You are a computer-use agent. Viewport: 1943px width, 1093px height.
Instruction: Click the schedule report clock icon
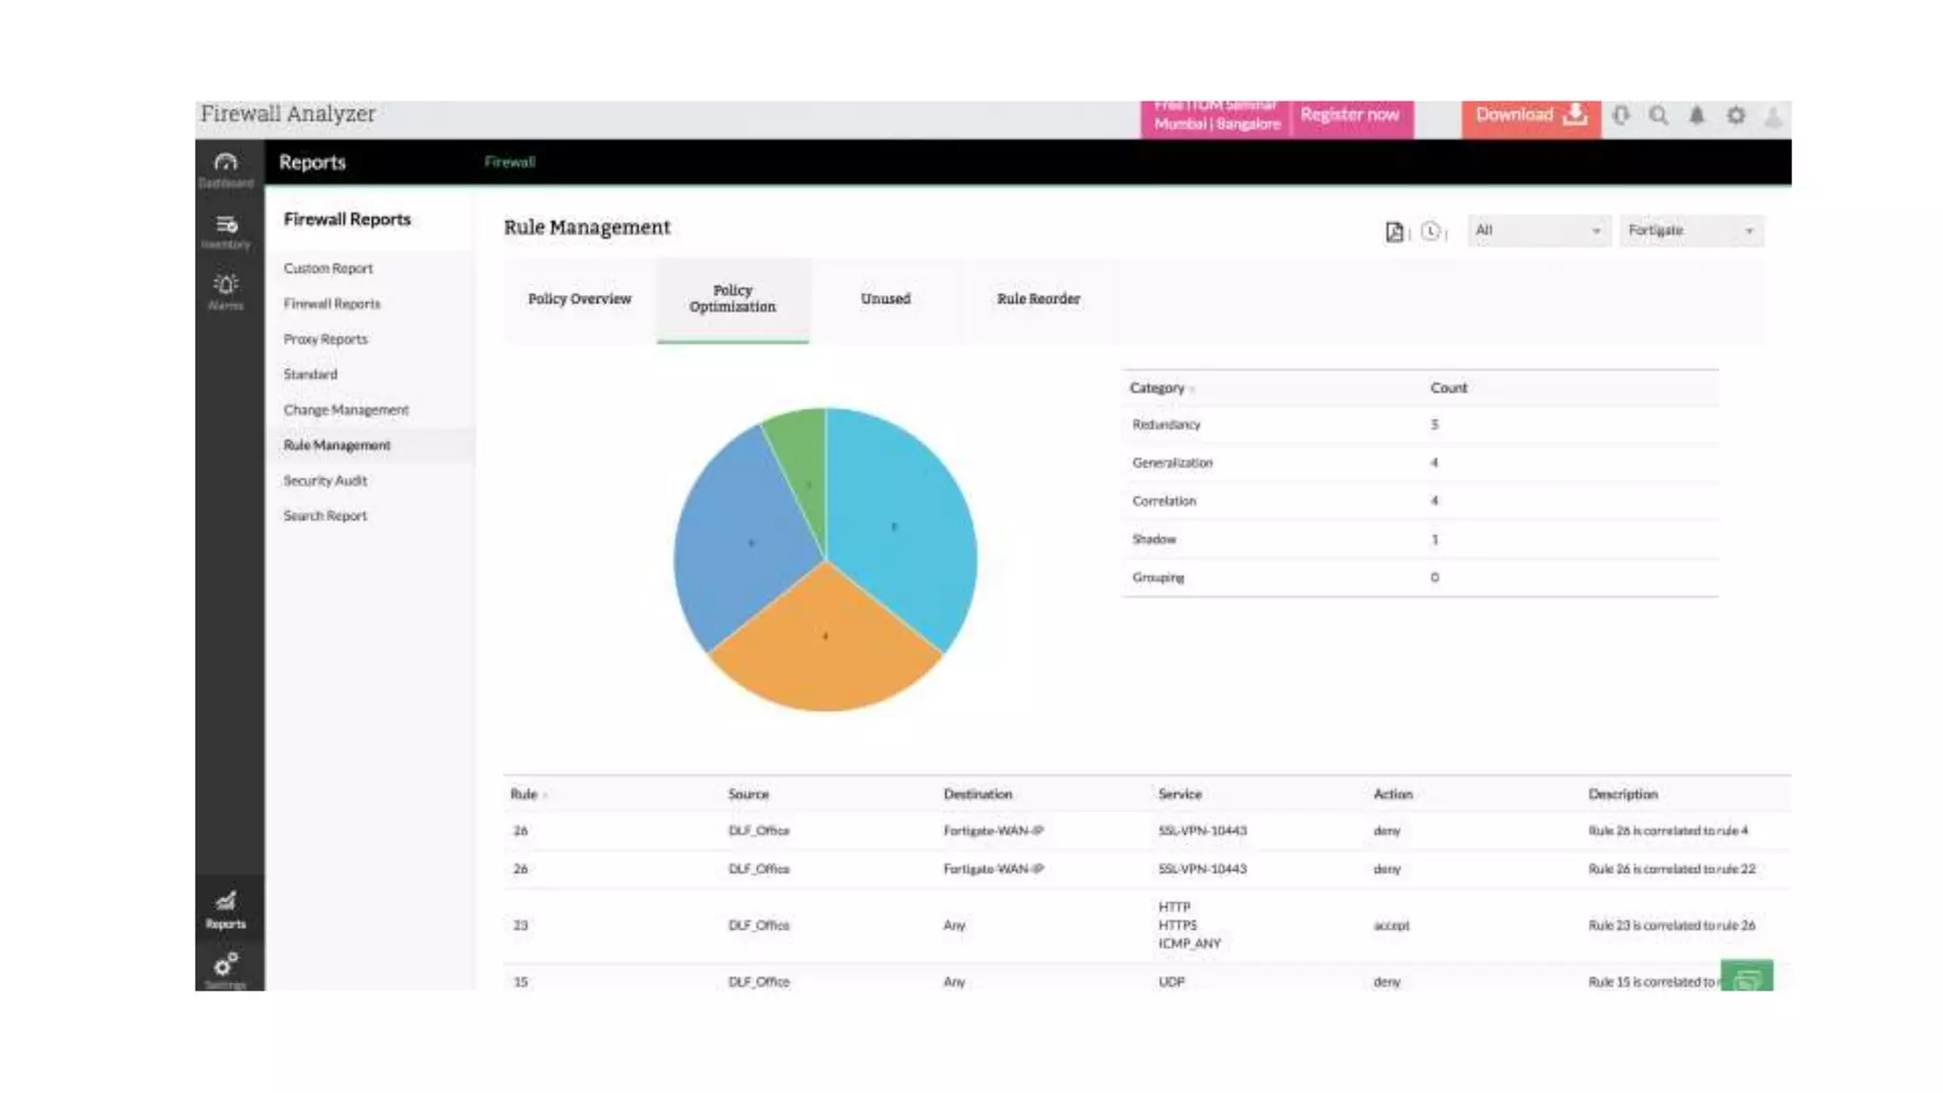(x=1431, y=232)
